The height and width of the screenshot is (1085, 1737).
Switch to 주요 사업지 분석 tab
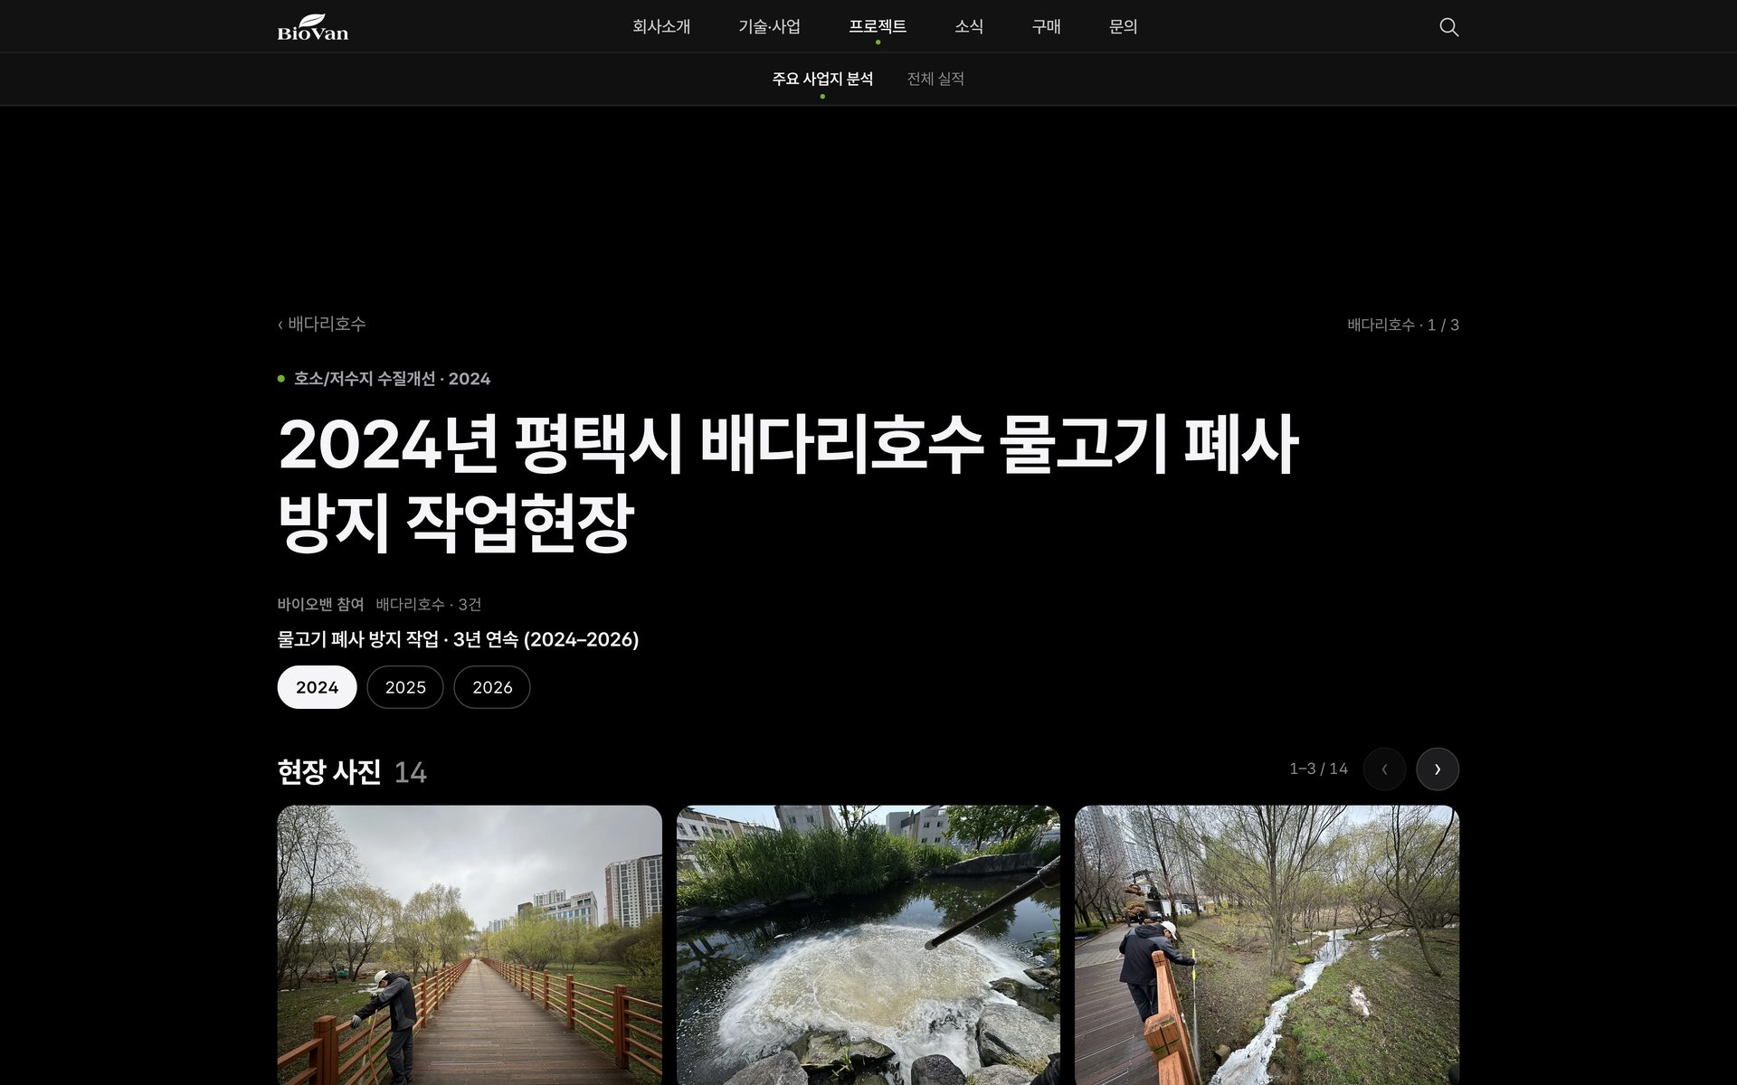tap(822, 79)
